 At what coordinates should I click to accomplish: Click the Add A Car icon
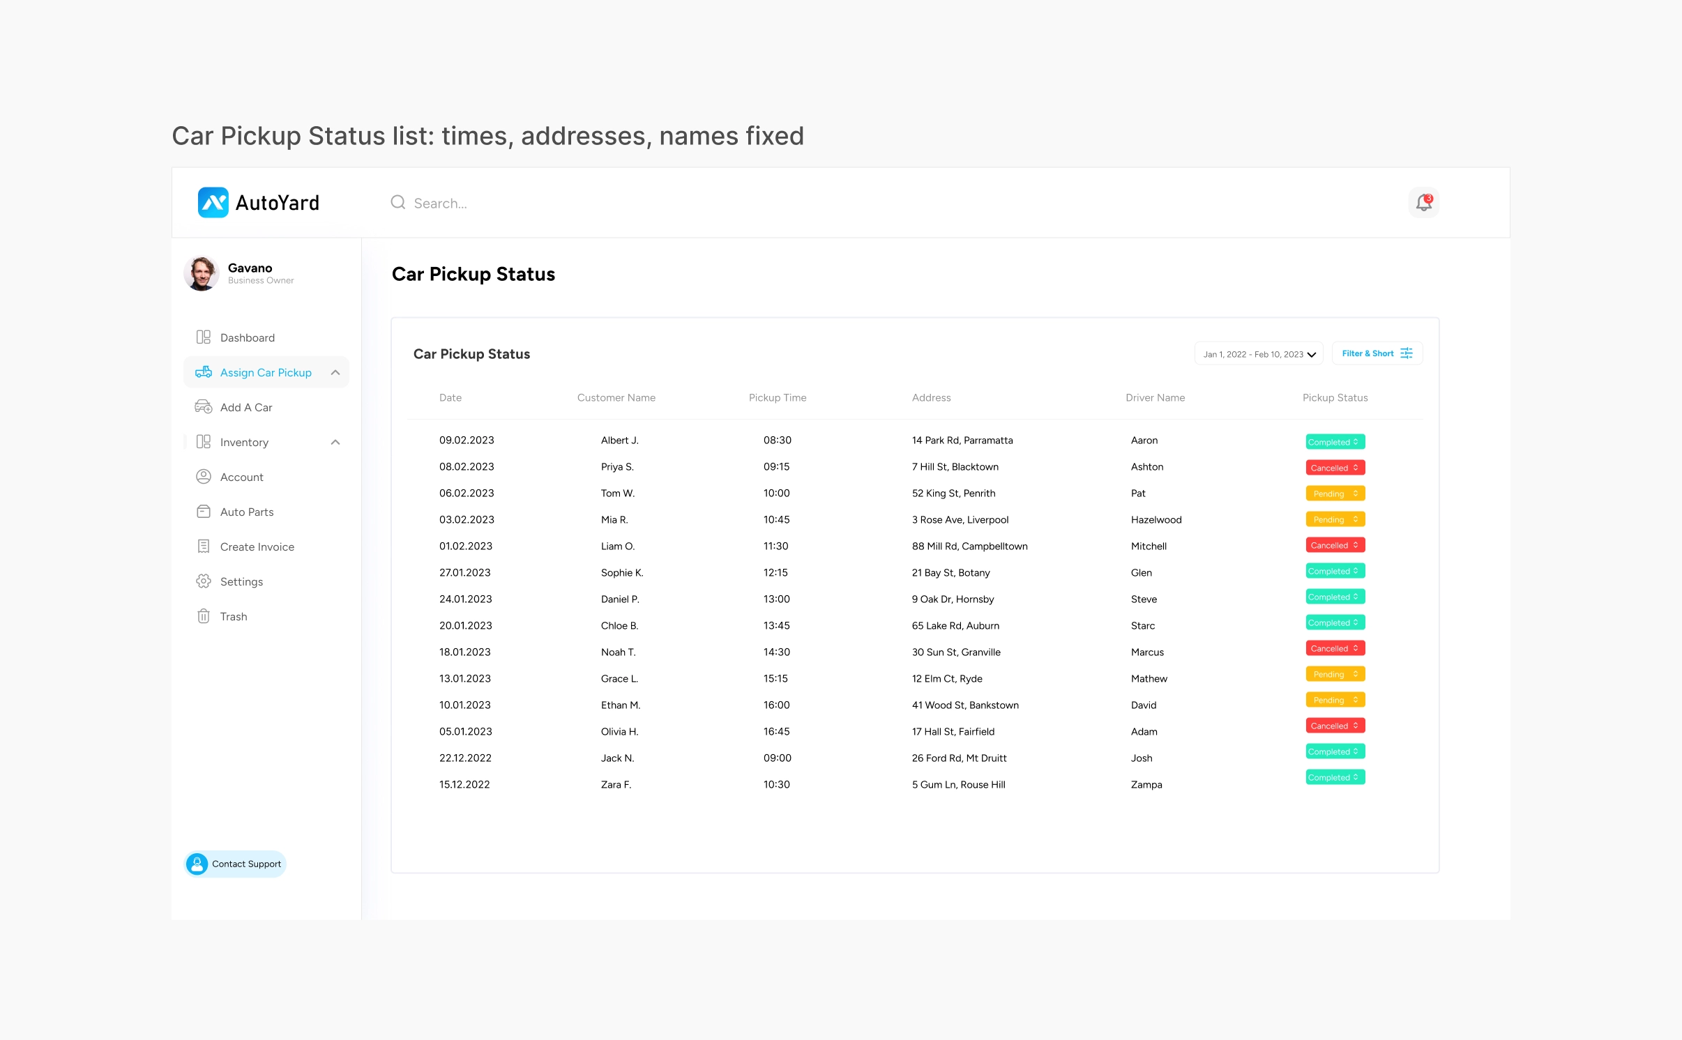tap(203, 407)
